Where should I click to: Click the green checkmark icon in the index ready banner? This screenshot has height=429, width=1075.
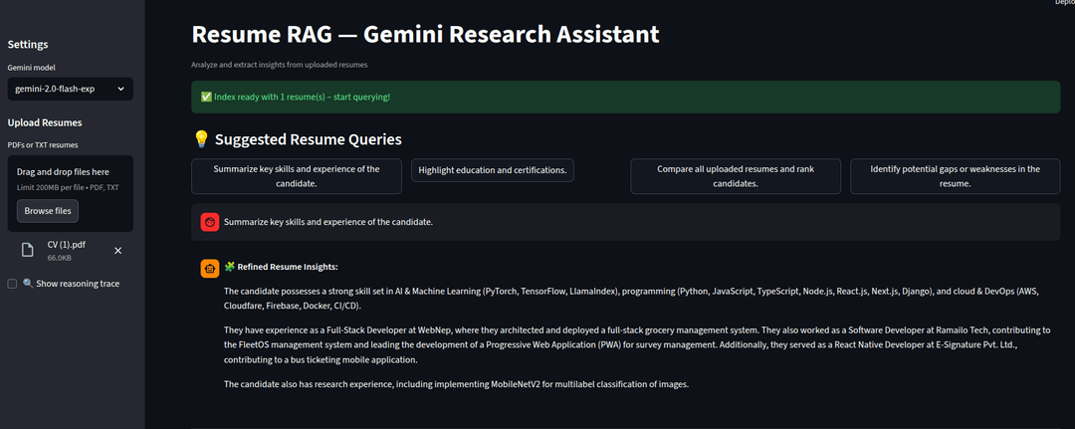pyautogui.click(x=206, y=98)
